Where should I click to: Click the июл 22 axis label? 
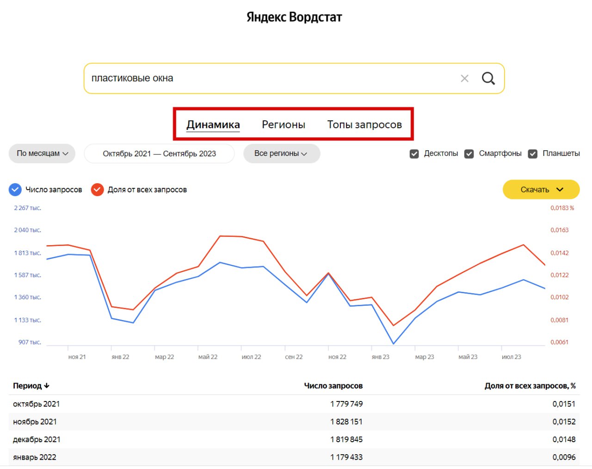(251, 357)
